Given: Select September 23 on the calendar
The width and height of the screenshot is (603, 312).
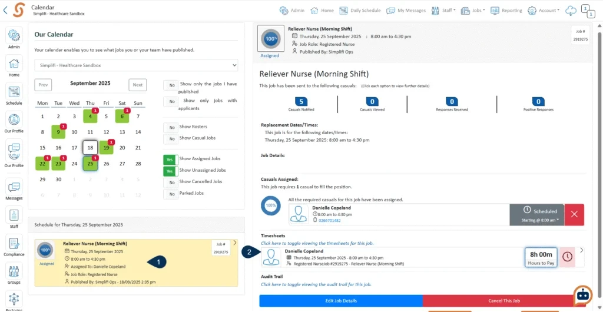Looking at the screenshot, I should tap(58, 163).
